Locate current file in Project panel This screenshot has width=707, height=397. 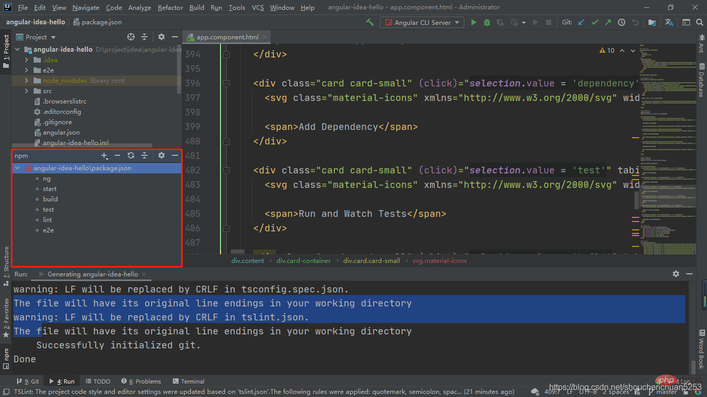click(x=131, y=37)
